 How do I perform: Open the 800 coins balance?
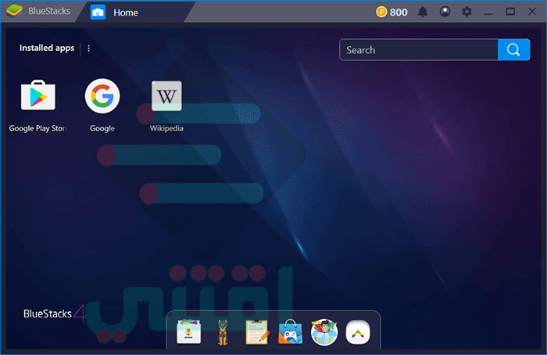(391, 13)
